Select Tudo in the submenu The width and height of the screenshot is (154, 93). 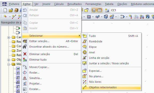pyautogui.click(x=111, y=36)
